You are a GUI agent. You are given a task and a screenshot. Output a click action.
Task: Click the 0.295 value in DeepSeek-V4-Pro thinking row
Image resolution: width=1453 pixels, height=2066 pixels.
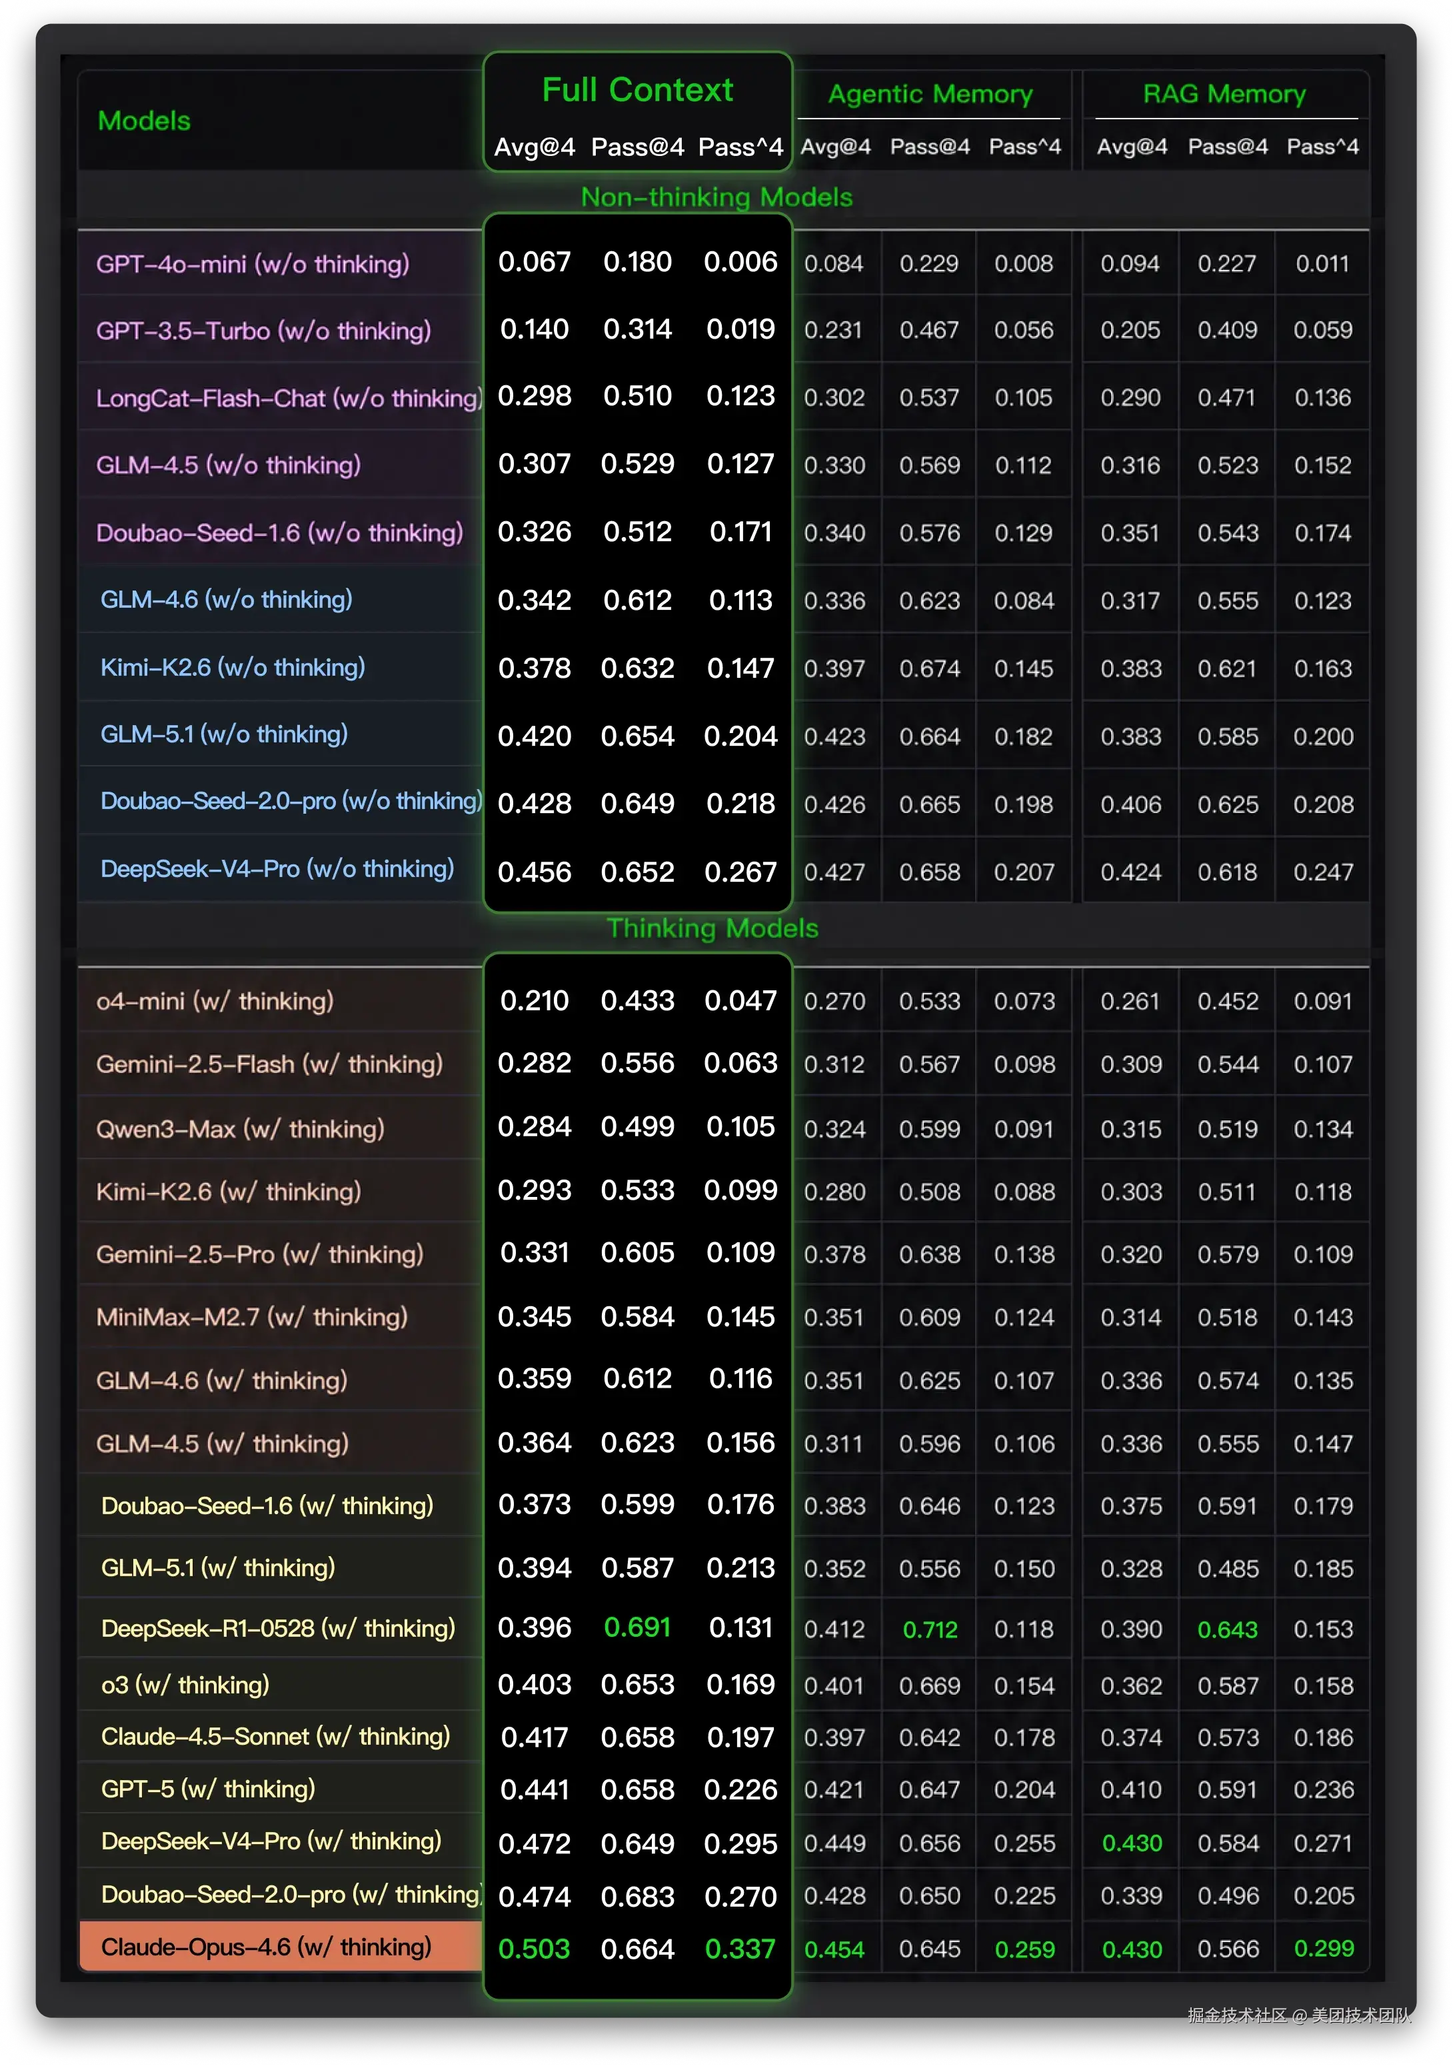pos(740,1843)
